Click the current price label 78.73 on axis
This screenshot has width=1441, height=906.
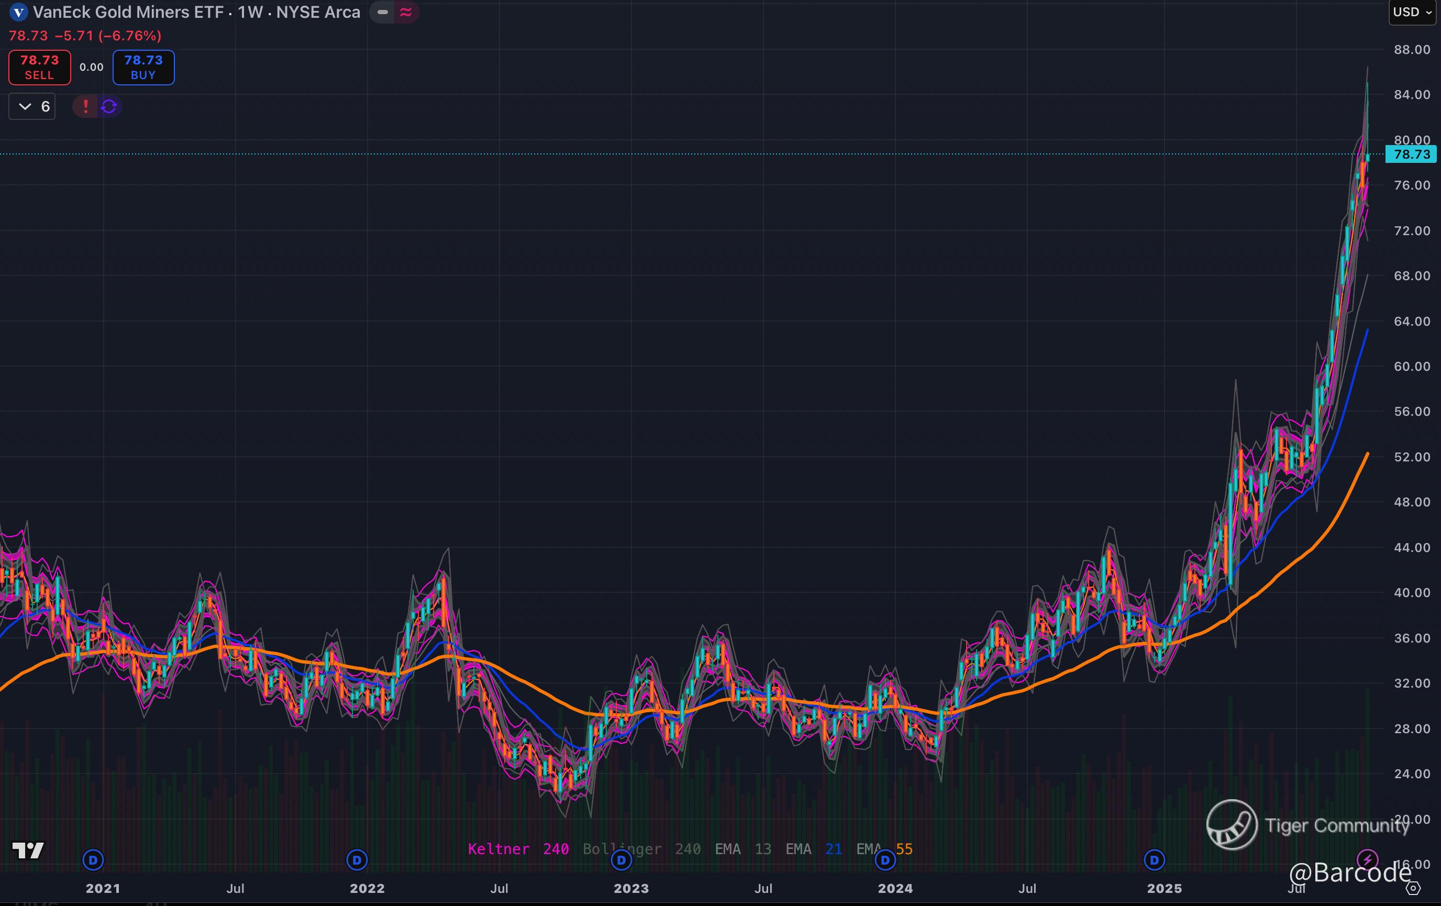[x=1412, y=154]
